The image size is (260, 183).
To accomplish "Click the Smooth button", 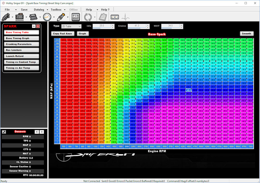I will [246, 34].
